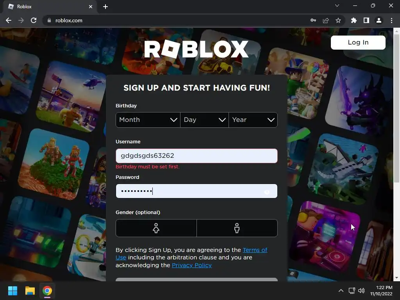Open a new browser tab
The height and width of the screenshot is (300, 400).
click(105, 7)
